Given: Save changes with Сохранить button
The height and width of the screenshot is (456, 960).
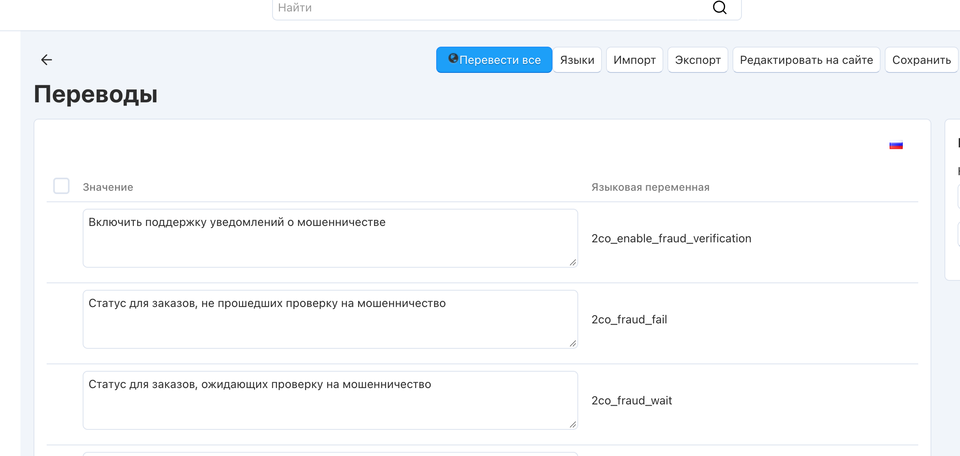Looking at the screenshot, I should (922, 60).
